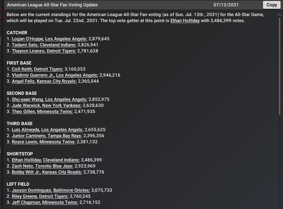
Task: Click the Copy button
Action: coord(271,5)
